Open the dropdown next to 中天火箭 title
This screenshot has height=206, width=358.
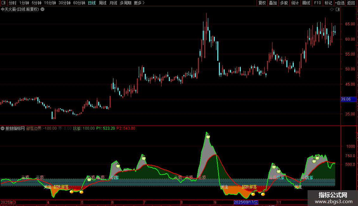(x=42, y=10)
